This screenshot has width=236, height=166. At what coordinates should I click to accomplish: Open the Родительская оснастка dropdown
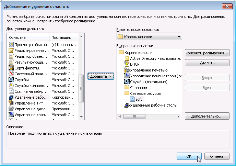click(x=149, y=37)
